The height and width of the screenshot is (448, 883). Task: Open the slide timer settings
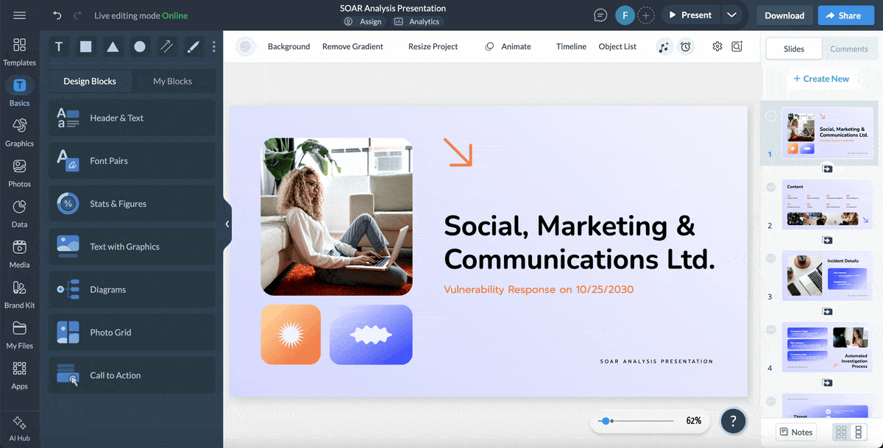pos(686,46)
